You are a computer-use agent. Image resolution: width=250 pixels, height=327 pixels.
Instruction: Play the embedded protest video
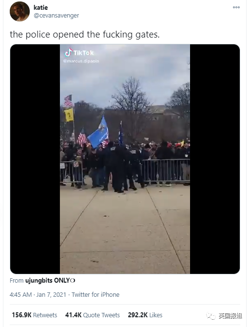pyautogui.click(x=125, y=159)
